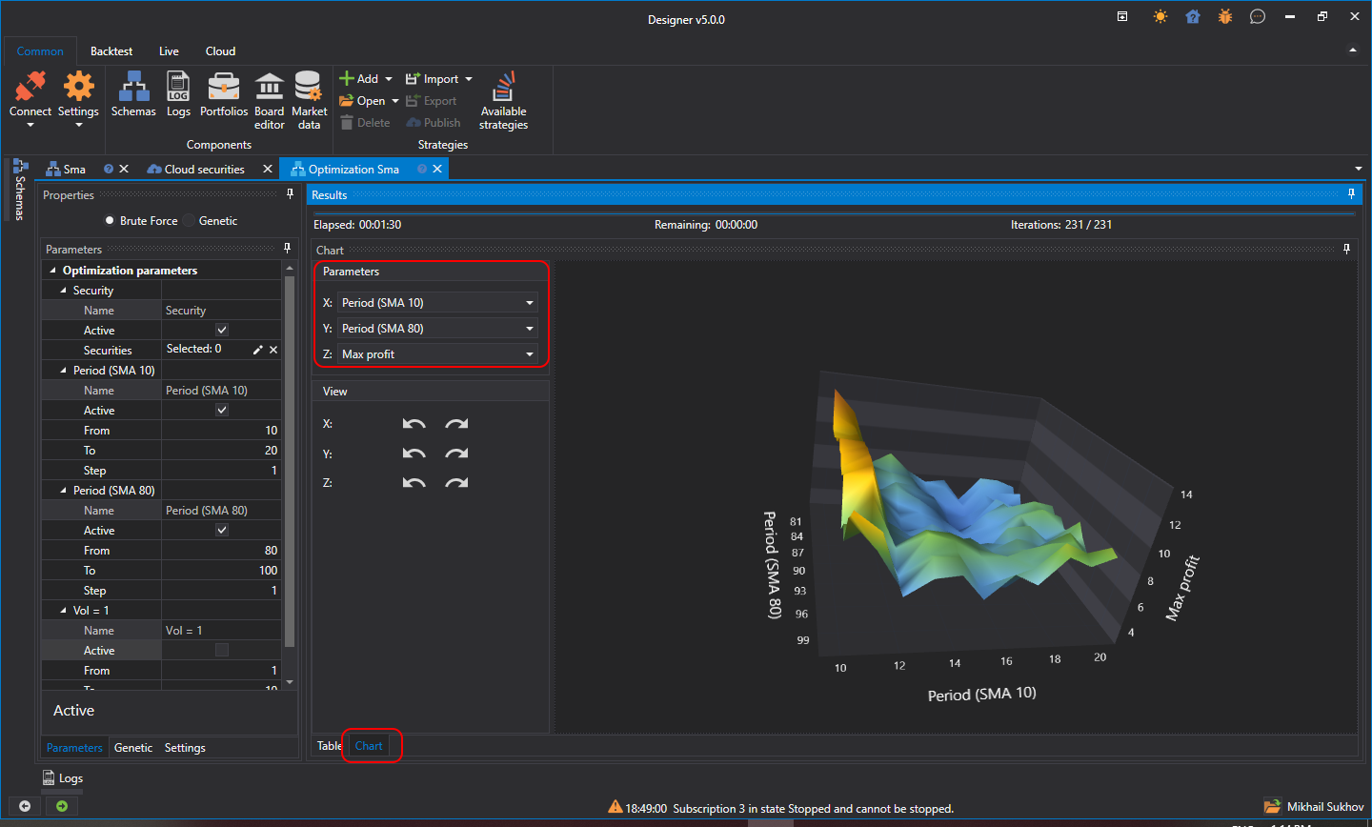Image resolution: width=1372 pixels, height=827 pixels.
Task: Enable Active checkbox for Vol = 1
Action: coord(222,650)
